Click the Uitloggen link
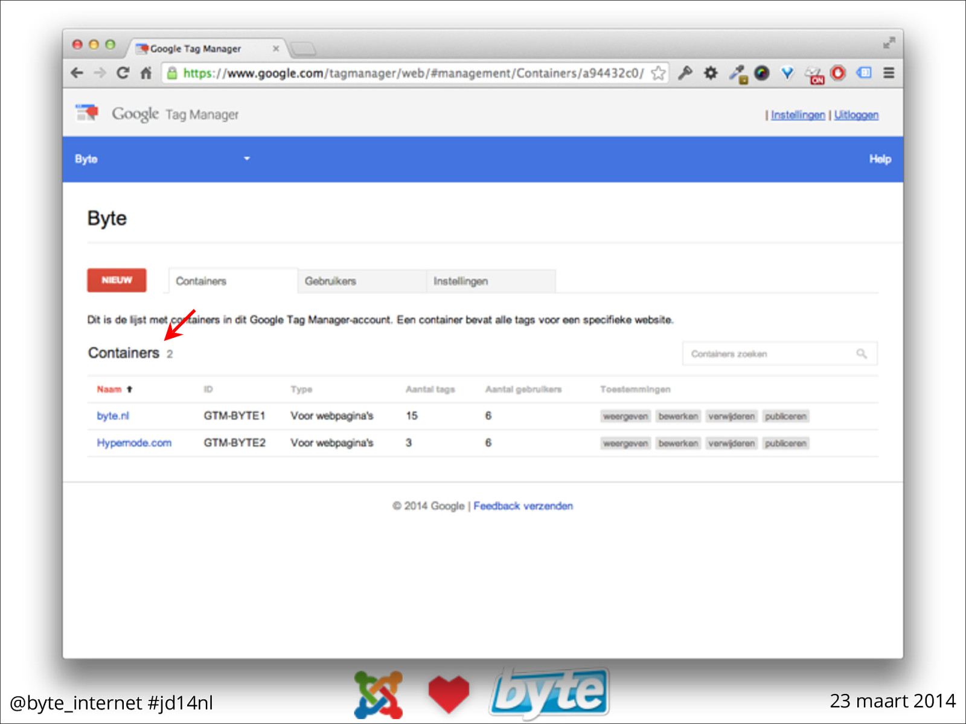The image size is (966, 724). click(856, 115)
